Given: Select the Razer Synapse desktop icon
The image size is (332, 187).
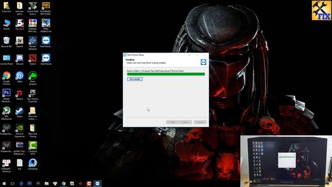Looking at the screenshot, I should tap(33, 78).
